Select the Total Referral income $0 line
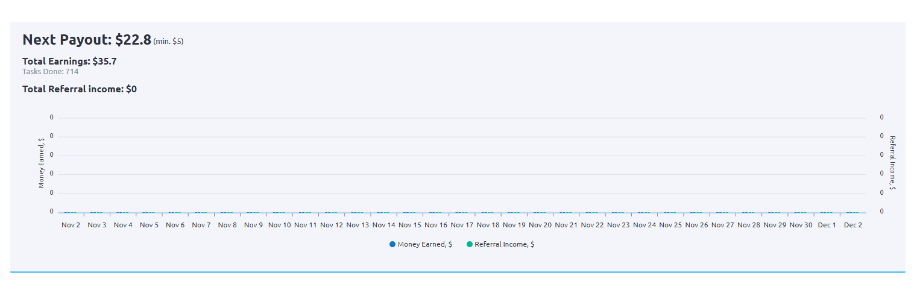Image resolution: width=917 pixels, height=281 pixels. coord(80,89)
